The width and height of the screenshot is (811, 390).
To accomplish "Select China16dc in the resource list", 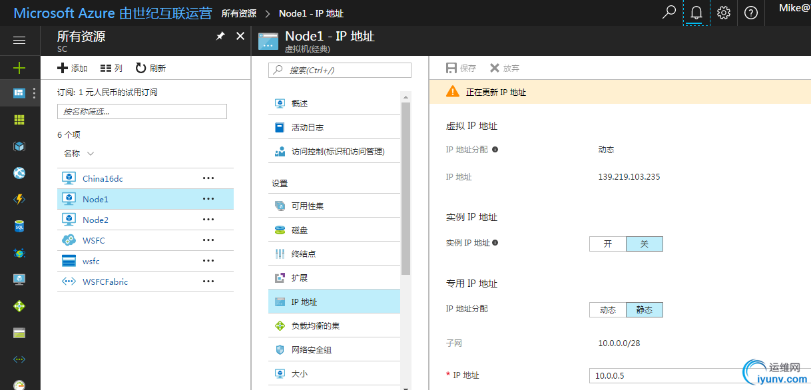I will (x=145, y=178).
